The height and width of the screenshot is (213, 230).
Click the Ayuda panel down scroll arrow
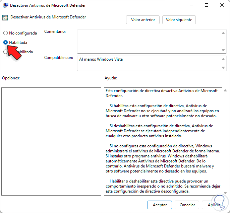click(x=225, y=193)
